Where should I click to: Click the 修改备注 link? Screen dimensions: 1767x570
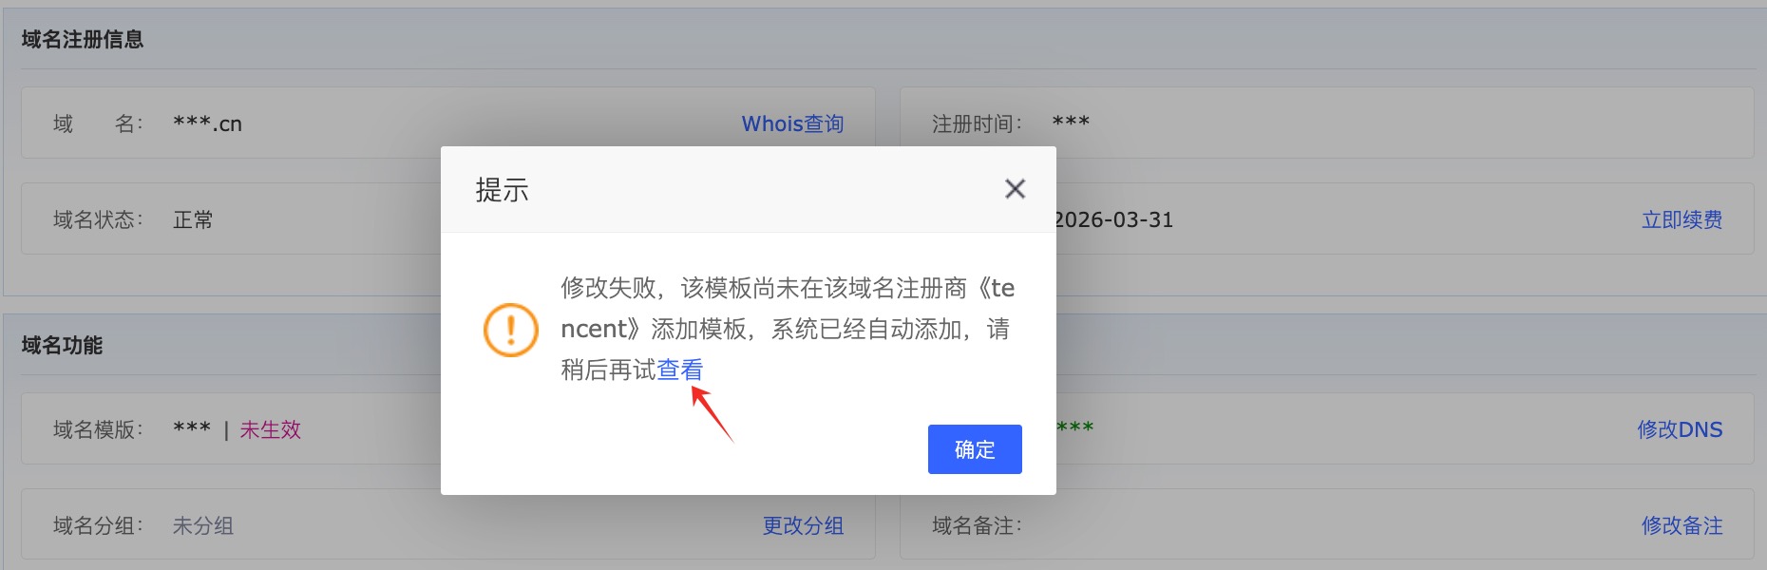tap(1681, 525)
